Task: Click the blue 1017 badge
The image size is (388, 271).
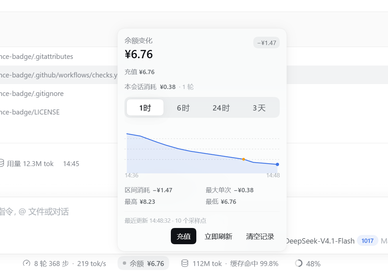Action: pyautogui.click(x=367, y=241)
